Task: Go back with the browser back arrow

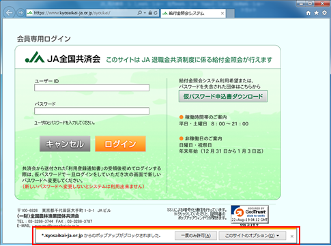Action: tap(9, 12)
